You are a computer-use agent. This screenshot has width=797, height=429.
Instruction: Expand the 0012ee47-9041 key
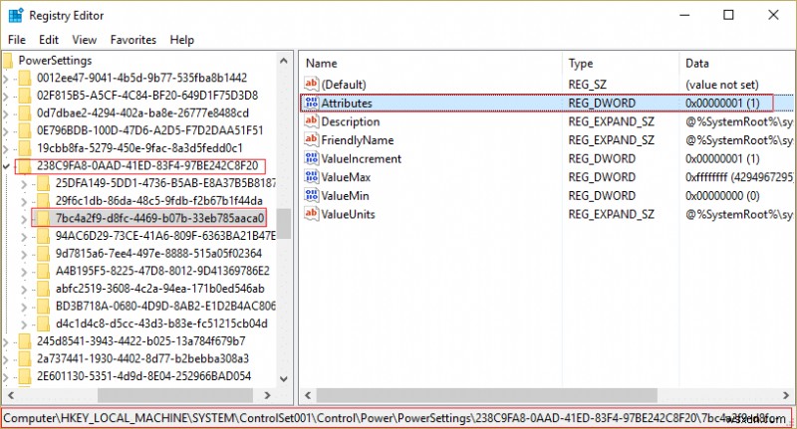click(6, 79)
